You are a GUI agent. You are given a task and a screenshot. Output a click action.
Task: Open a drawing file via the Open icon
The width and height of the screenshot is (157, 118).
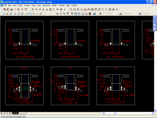7,14
